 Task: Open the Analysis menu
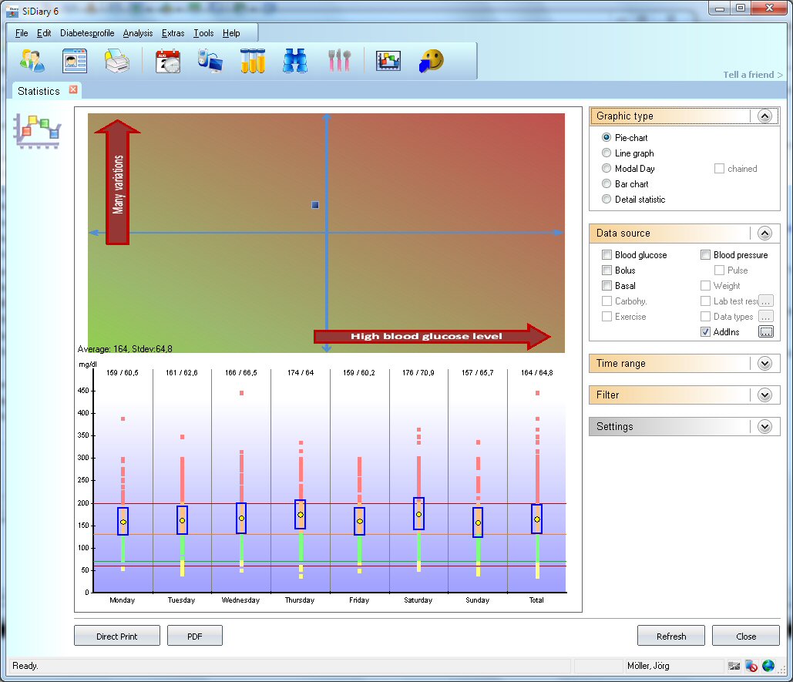[138, 33]
